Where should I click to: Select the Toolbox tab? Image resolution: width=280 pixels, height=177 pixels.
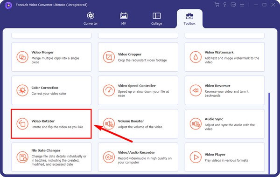pos(189,19)
